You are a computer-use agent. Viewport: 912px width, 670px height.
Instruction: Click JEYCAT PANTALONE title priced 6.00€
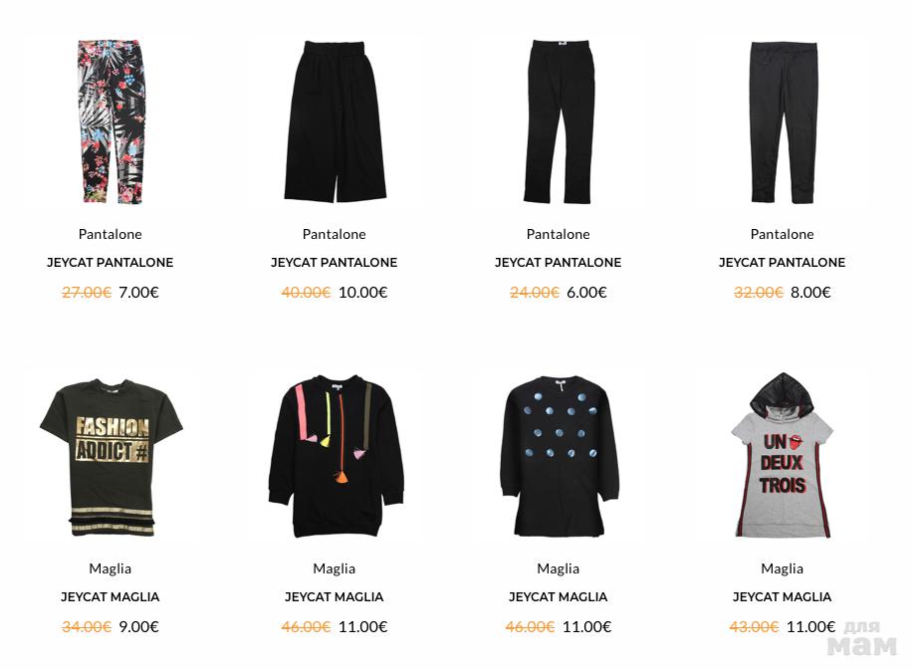(x=558, y=262)
